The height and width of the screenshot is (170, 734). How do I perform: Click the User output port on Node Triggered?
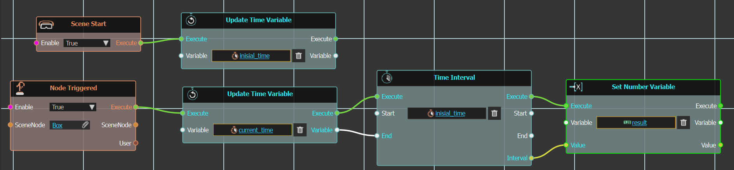tap(136, 143)
